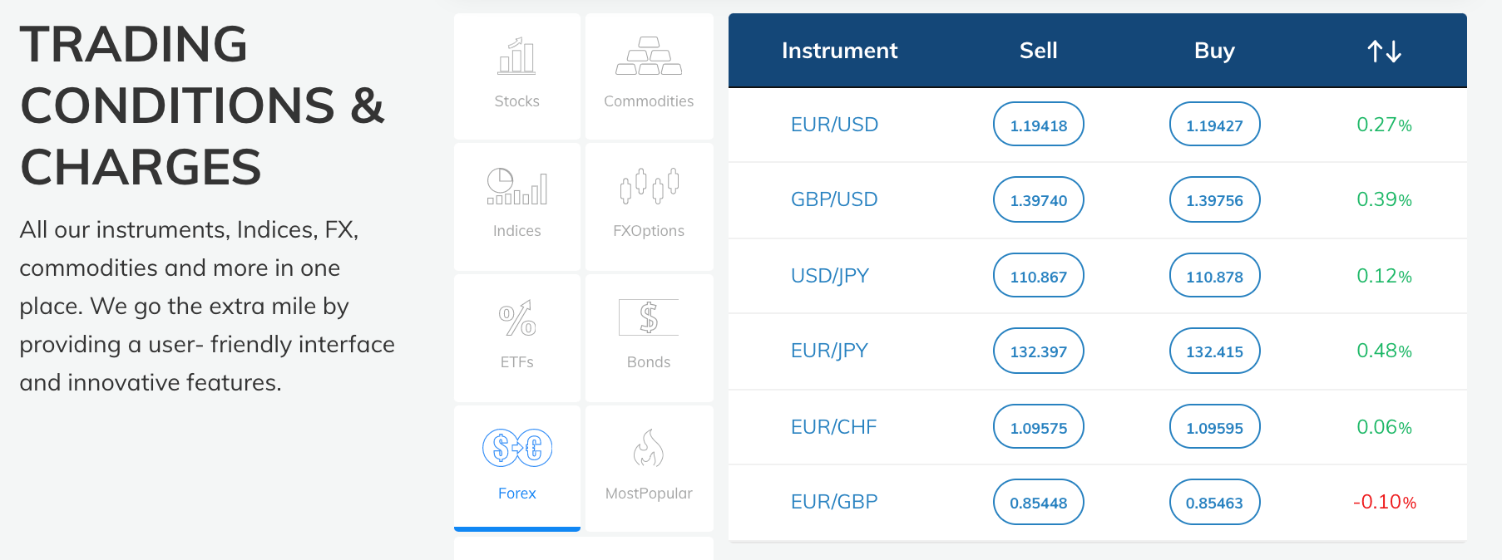
Task: Select the Instrument column header
Action: coord(839,50)
